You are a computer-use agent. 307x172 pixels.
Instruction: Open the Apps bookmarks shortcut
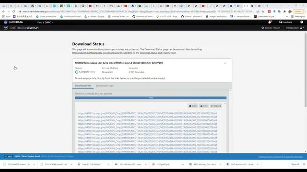pos(6,17)
